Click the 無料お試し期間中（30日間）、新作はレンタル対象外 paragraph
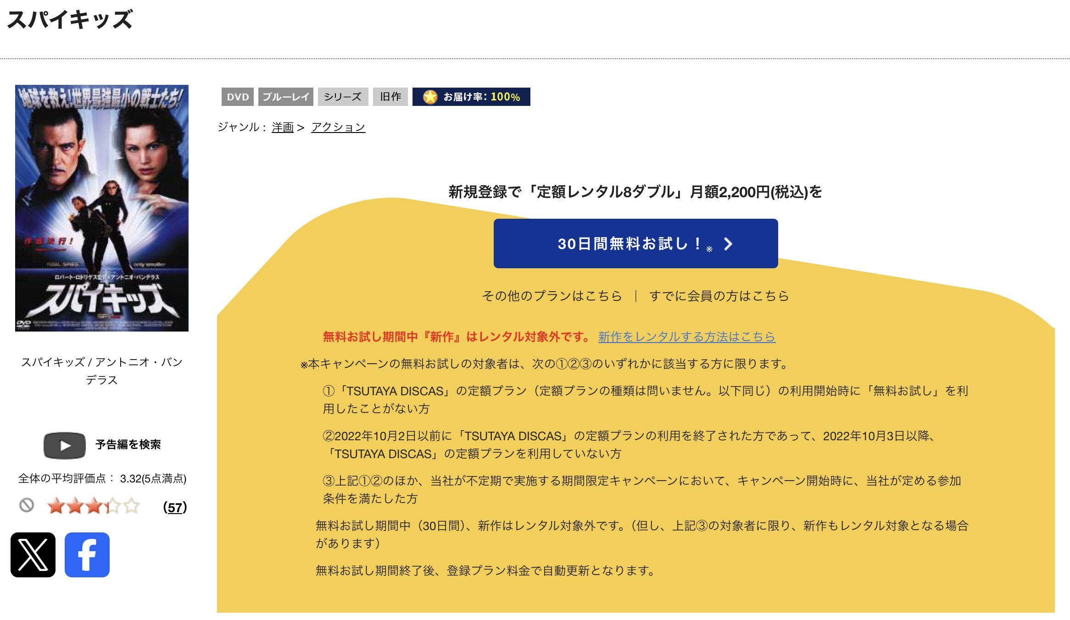 coord(642,534)
